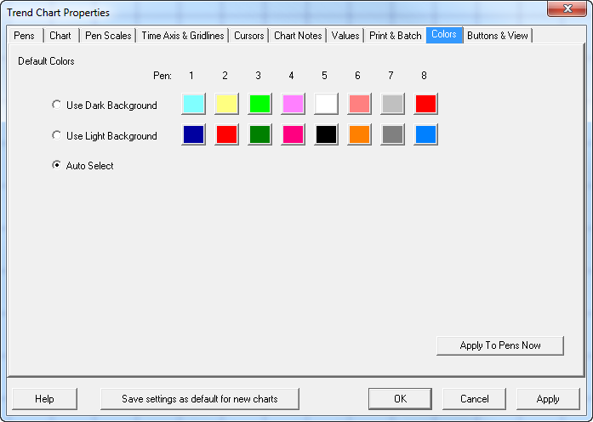The image size is (593, 422).
Task: Click Save settings as default for new charts
Action: point(199,398)
